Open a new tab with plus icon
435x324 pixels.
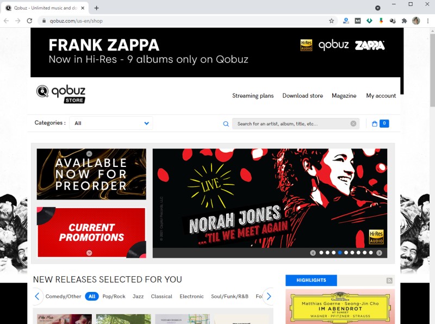(96, 8)
